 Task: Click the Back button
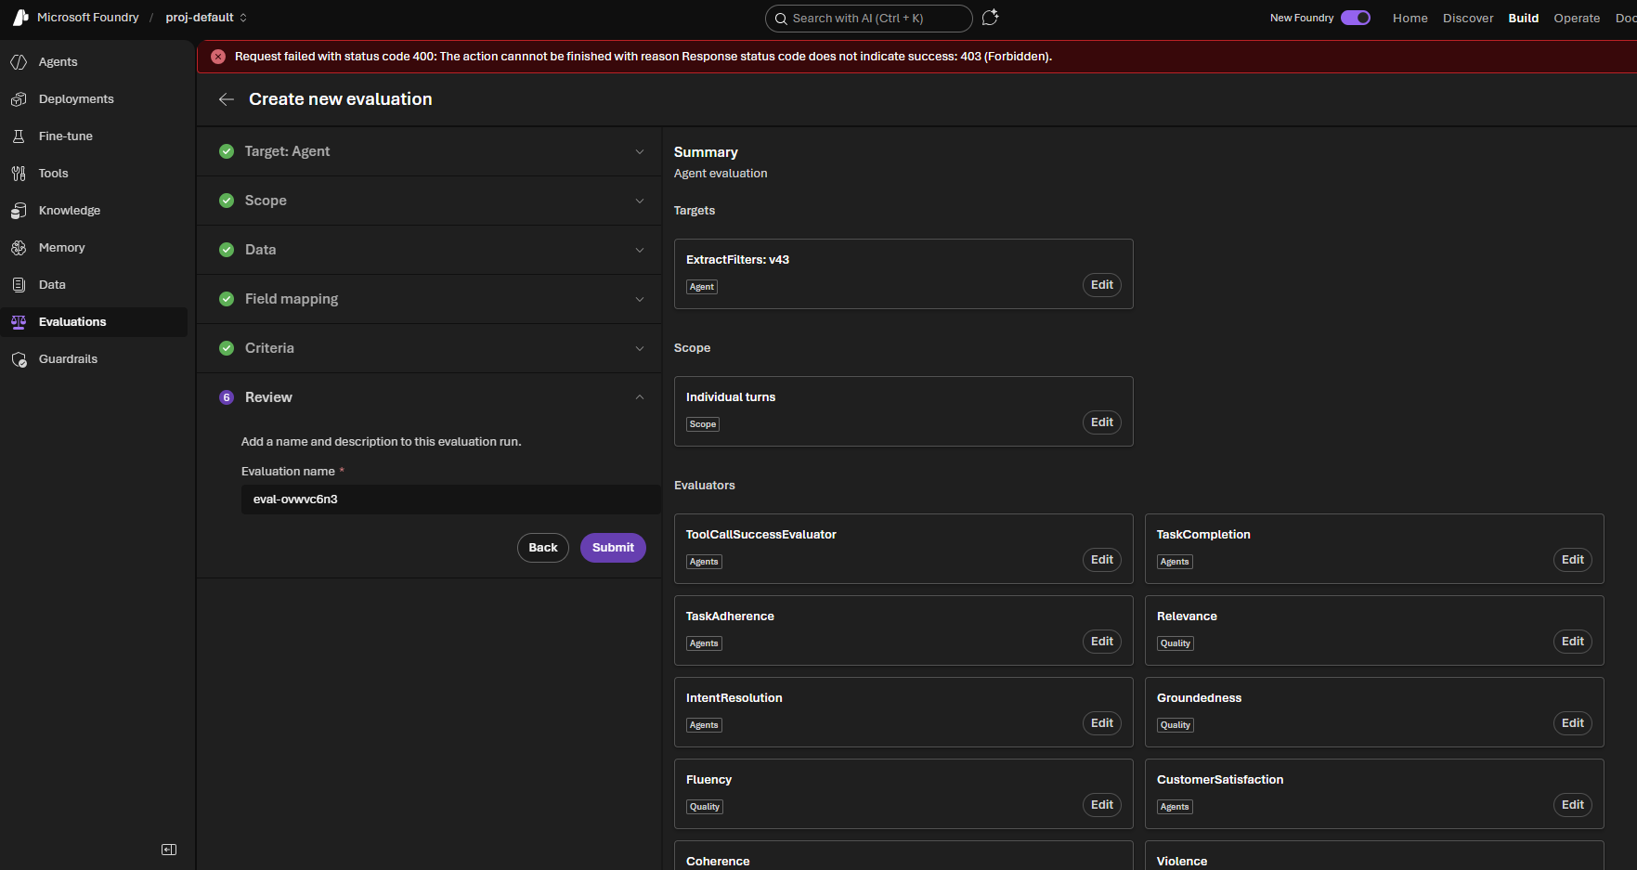click(543, 548)
